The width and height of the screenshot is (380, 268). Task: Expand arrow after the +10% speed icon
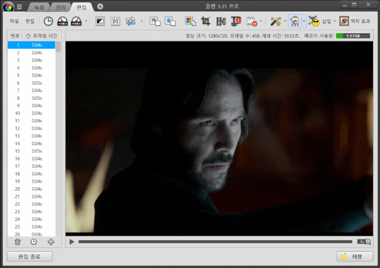click(86, 21)
